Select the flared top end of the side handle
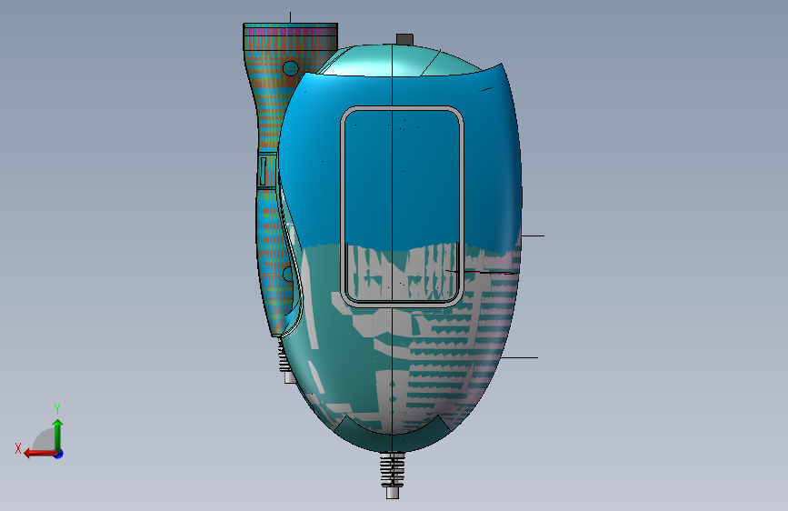Screen dimensions: 788x511 pos(291,36)
